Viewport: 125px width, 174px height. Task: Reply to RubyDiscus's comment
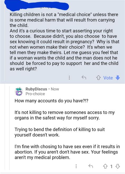click(x=91, y=166)
